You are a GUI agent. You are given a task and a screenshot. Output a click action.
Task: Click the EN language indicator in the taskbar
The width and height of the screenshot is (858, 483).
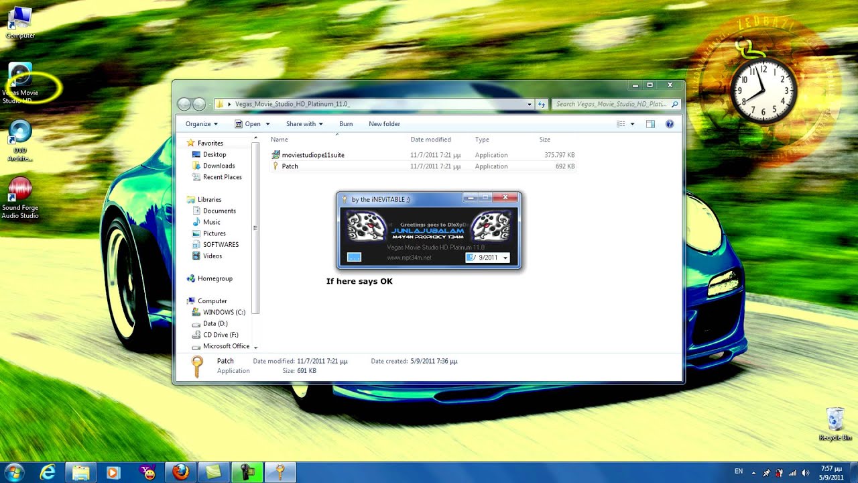pos(739,471)
